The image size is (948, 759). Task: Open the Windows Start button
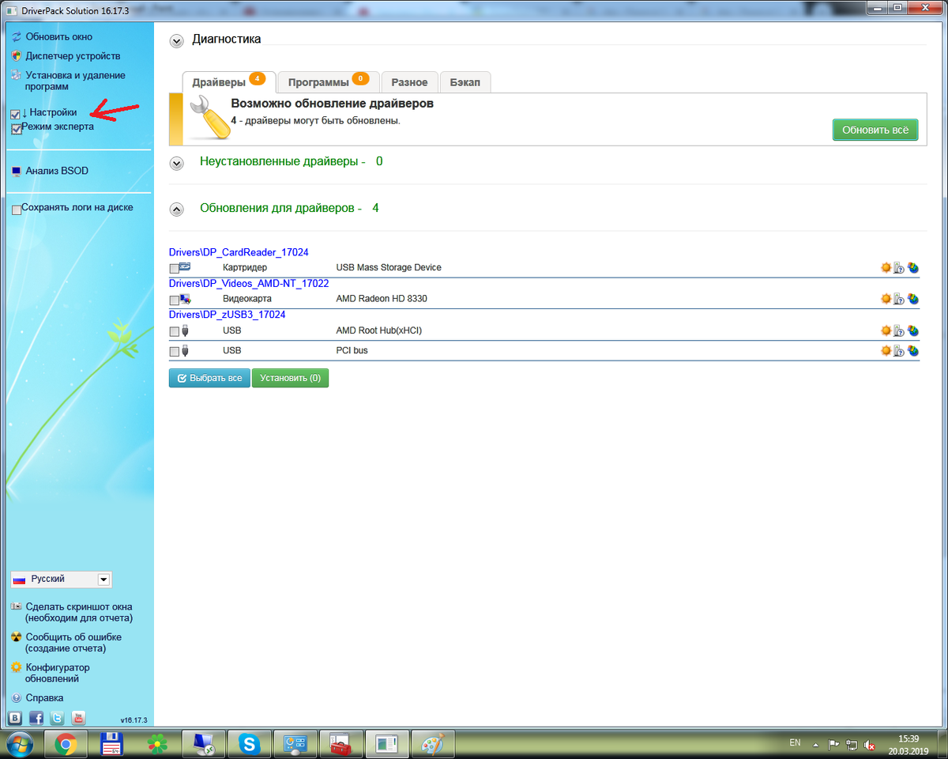(18, 744)
